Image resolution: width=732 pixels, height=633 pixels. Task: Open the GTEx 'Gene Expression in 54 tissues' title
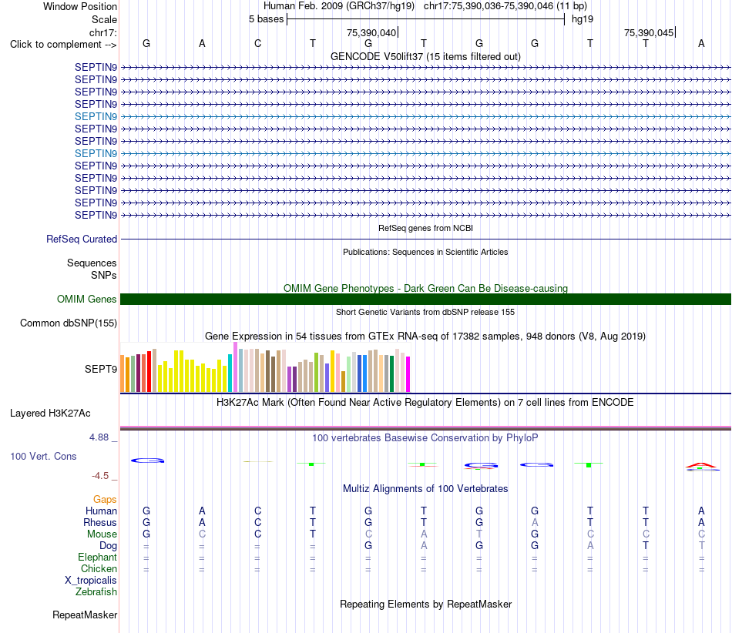pyautogui.click(x=425, y=336)
